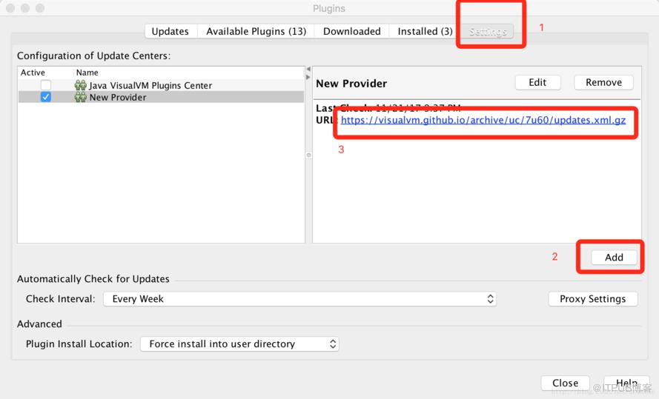Expand split pane with right arrow
Viewport: 659px width, 399px height.
pos(308,77)
